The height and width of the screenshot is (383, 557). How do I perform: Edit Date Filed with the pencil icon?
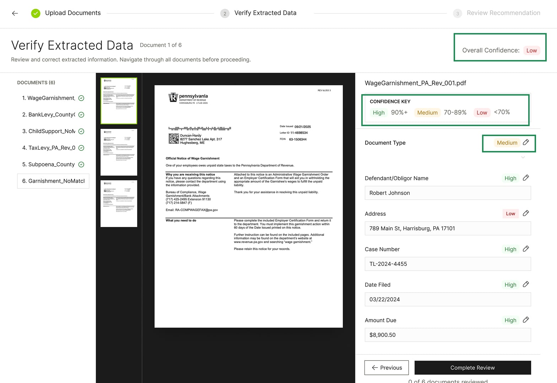point(526,285)
